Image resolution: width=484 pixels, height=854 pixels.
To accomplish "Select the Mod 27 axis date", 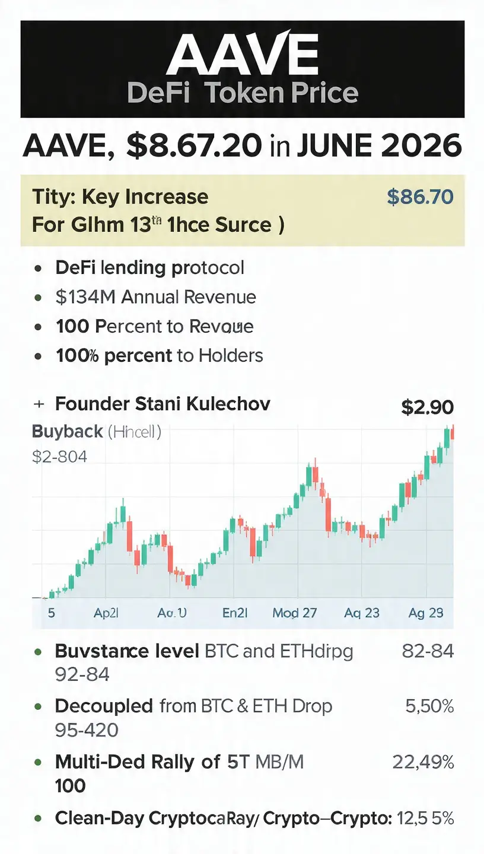I will 294,613.
